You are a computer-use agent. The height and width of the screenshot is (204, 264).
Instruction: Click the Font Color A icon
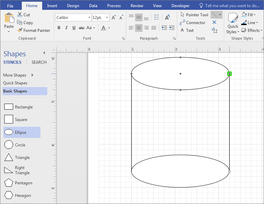point(103,28)
